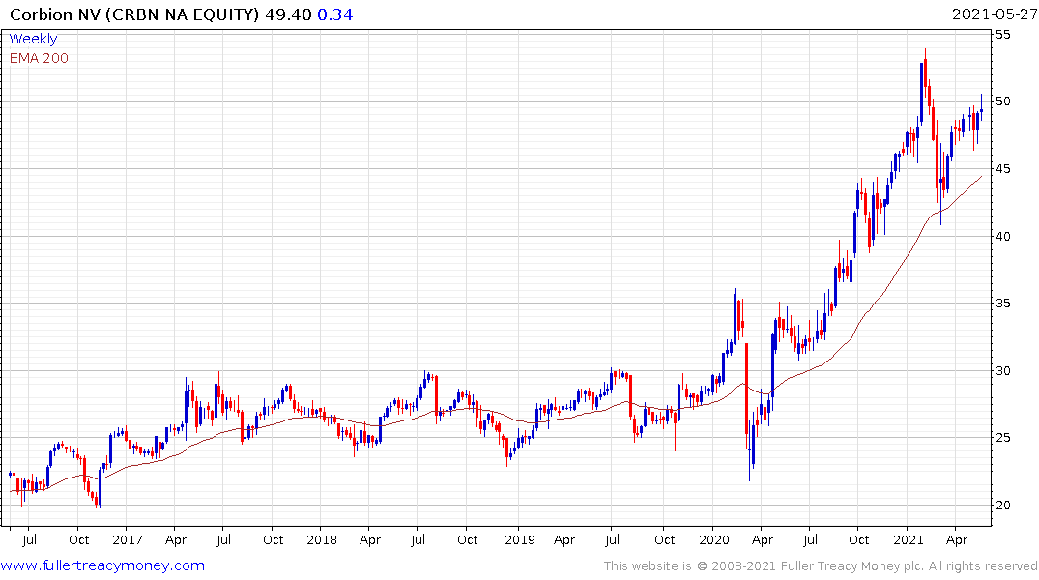
Task: Click the 2021-05-27 chart date
Action: tap(995, 14)
